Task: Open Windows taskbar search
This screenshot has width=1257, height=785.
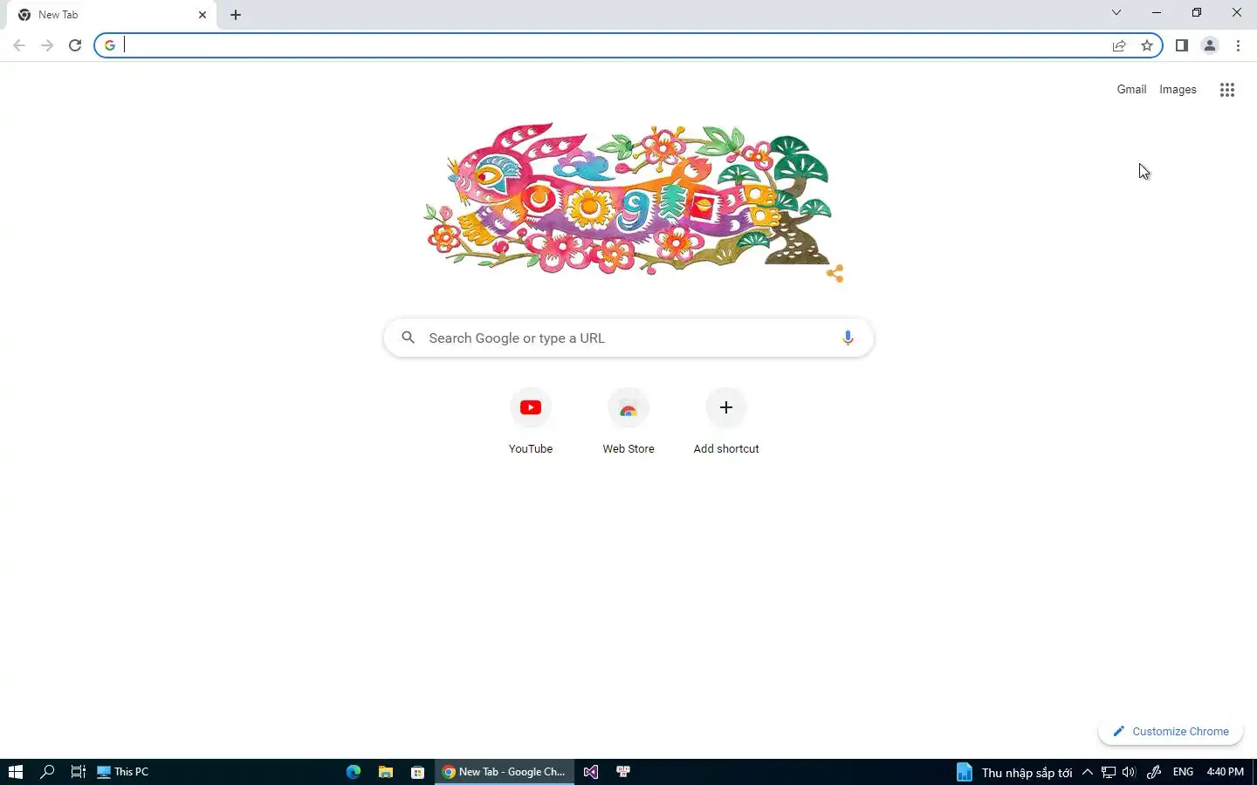Action: tap(47, 772)
